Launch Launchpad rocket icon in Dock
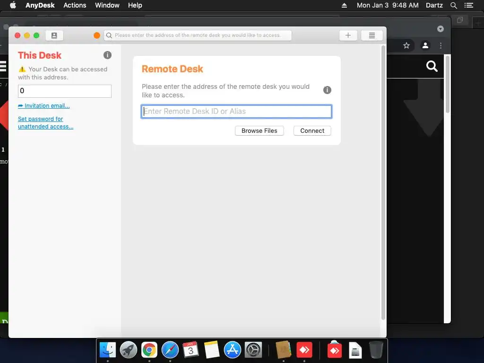Screen dimensions: 484x363 click(129, 350)
